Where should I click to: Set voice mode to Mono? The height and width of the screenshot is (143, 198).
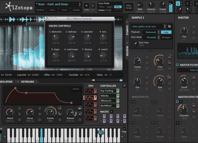(x=102, y=7)
